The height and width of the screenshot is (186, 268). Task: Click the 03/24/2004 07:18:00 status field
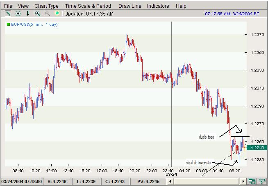(22, 182)
